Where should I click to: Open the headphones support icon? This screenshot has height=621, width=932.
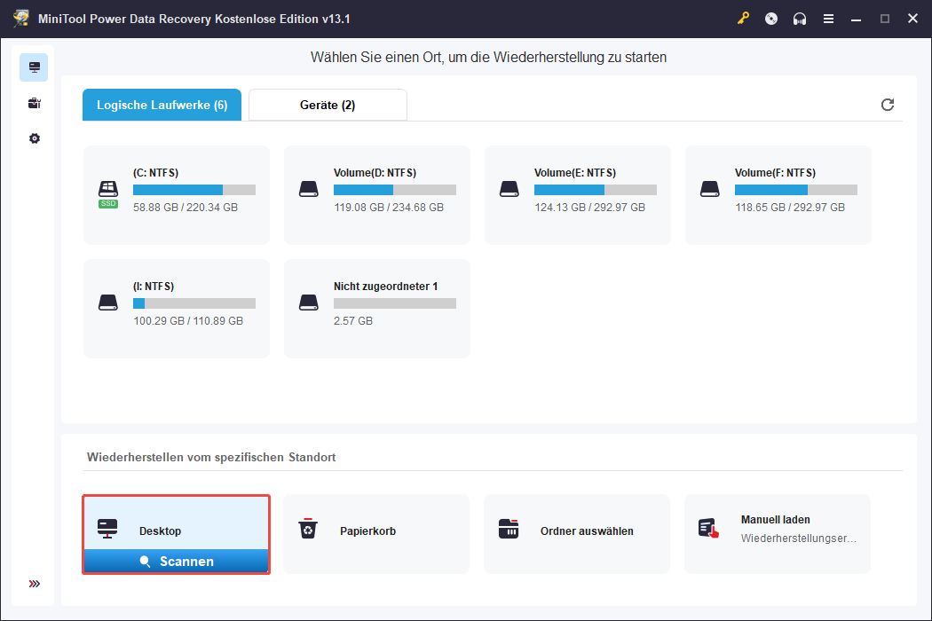(x=800, y=19)
